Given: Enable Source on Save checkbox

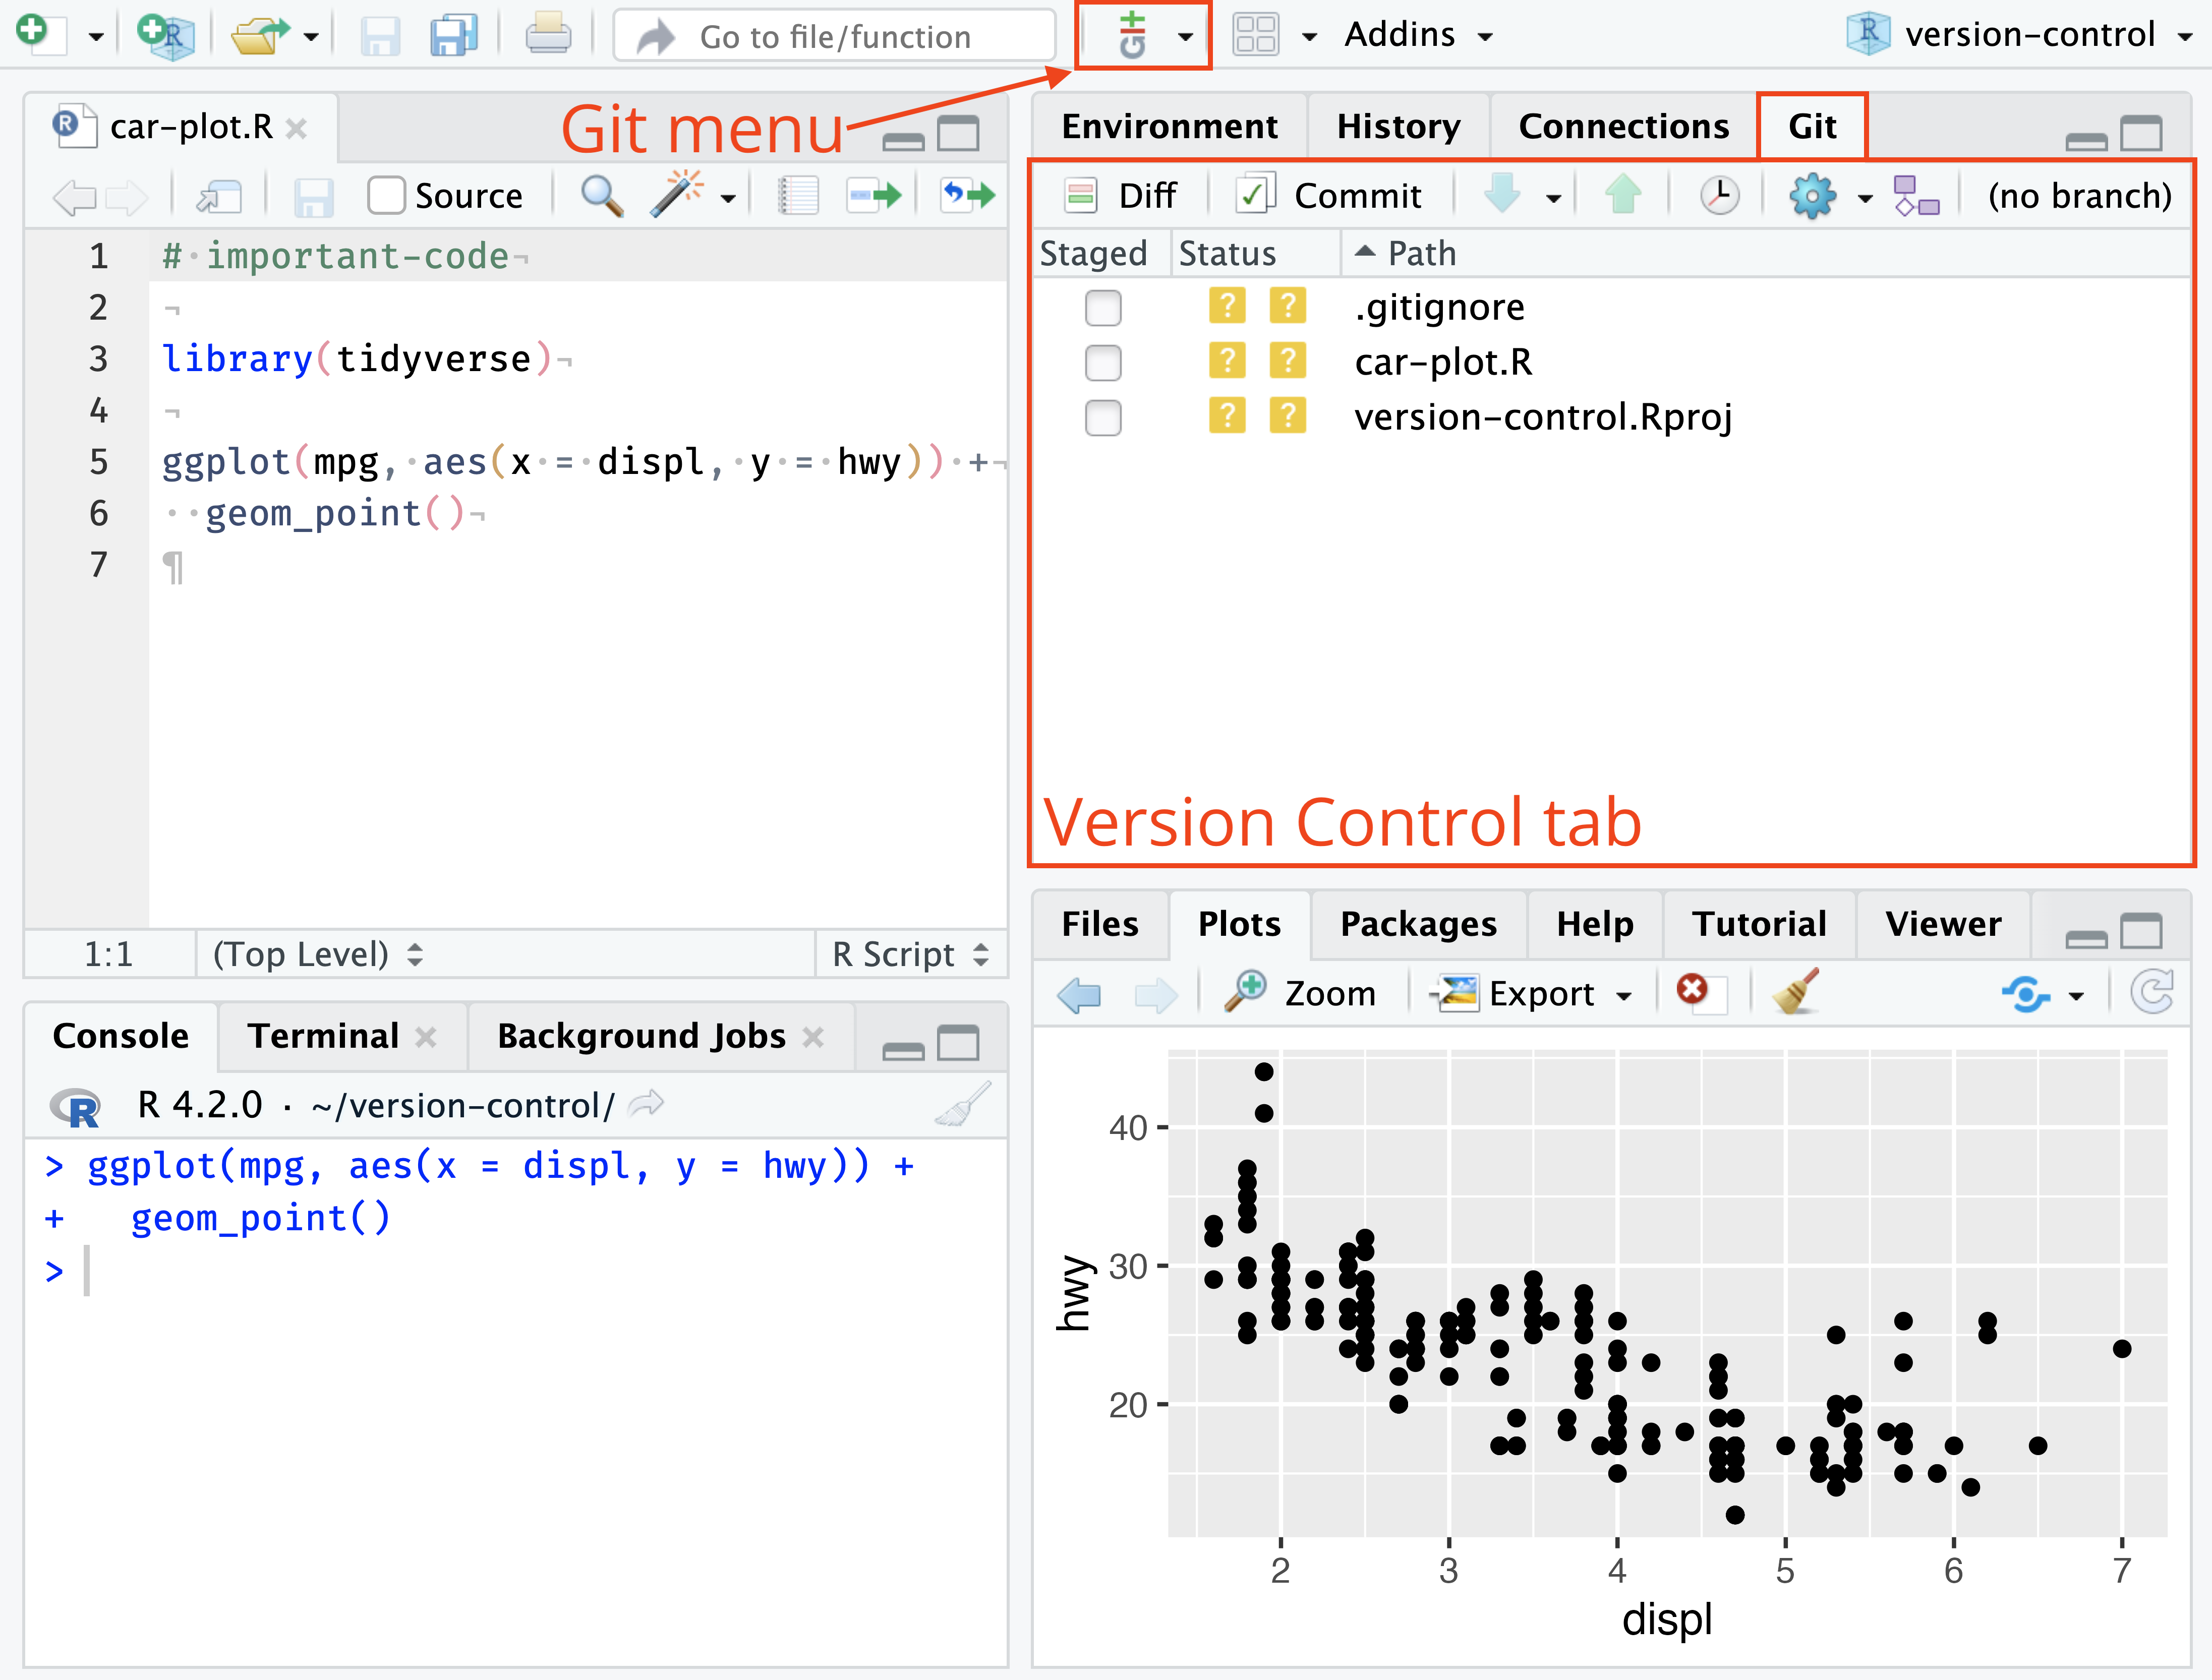Looking at the screenshot, I should (386, 195).
